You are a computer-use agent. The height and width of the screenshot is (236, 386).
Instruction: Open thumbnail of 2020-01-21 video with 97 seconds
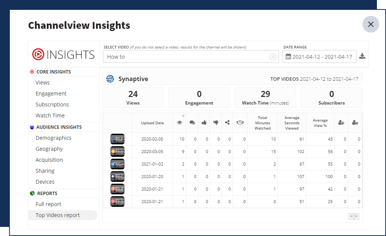(117, 189)
